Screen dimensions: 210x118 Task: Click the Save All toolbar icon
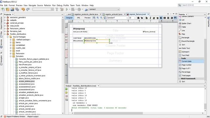click(17, 10)
